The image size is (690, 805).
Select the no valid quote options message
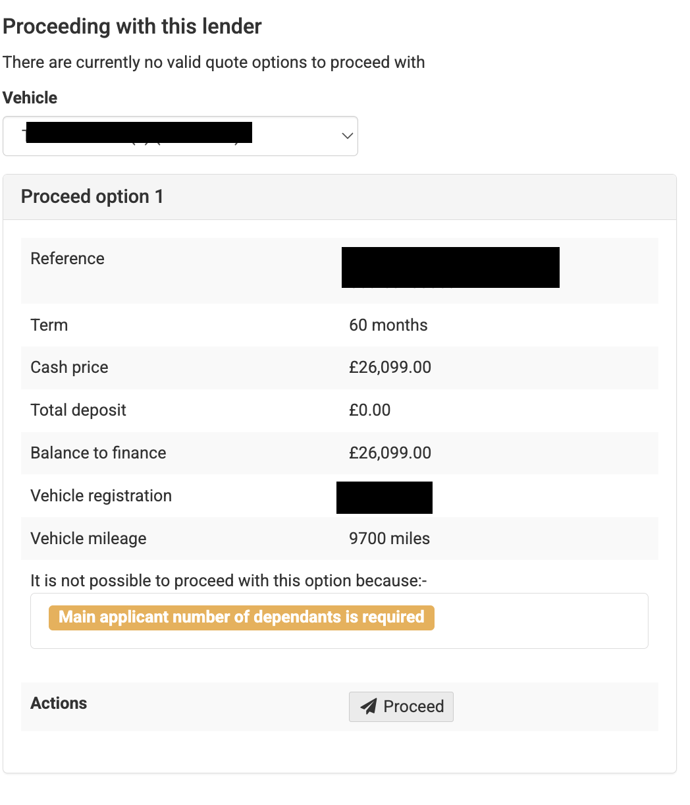tap(214, 62)
